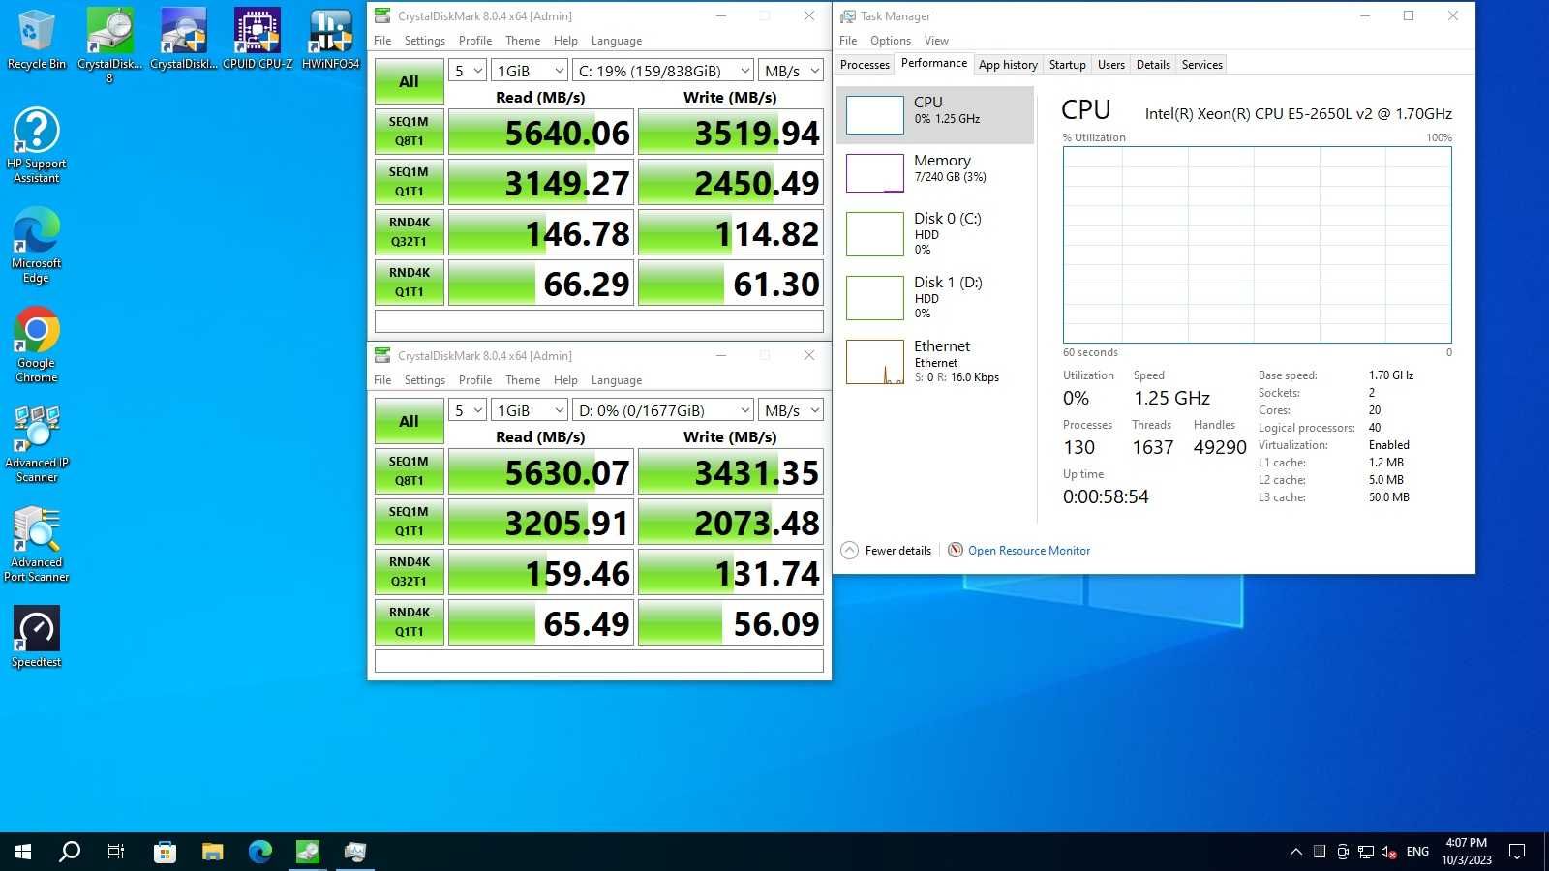Click ENG language indicator in tray
Viewport: 1549px width, 871px height.
tap(1417, 852)
